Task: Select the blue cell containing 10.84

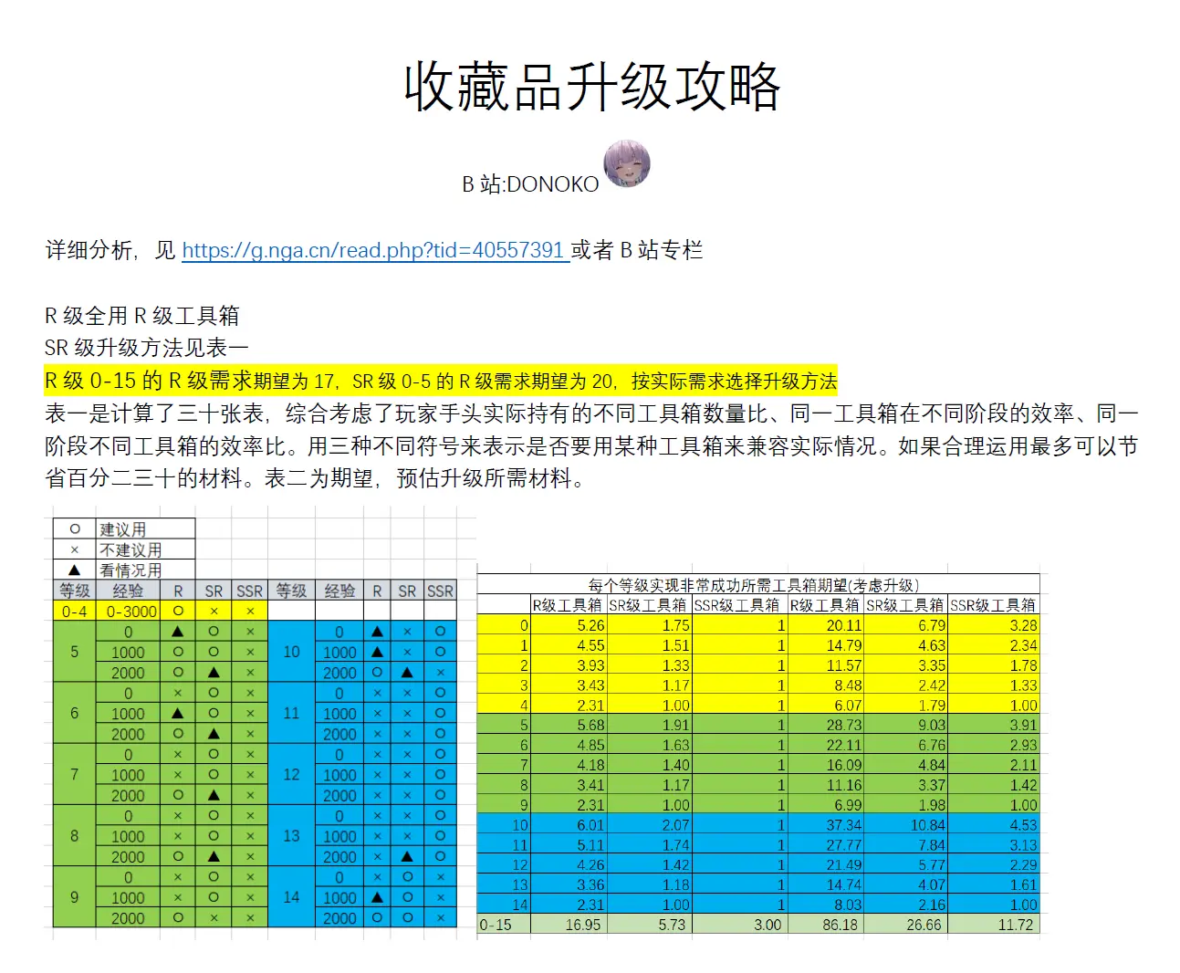Action: pos(905,825)
